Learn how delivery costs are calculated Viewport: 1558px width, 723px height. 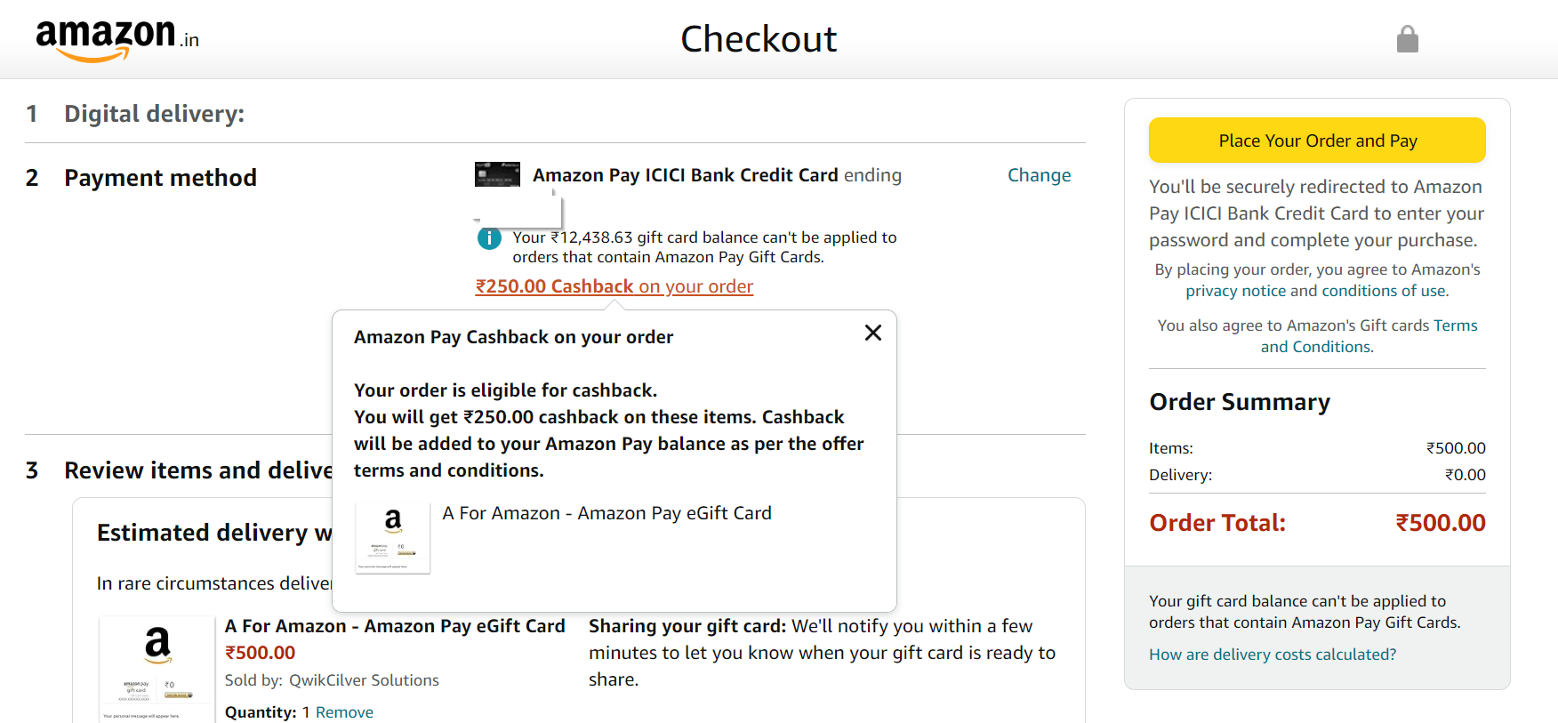point(1272,654)
